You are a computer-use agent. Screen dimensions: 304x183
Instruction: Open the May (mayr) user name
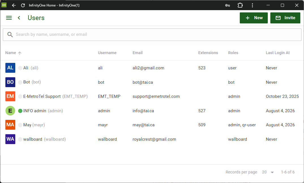(x=34, y=125)
